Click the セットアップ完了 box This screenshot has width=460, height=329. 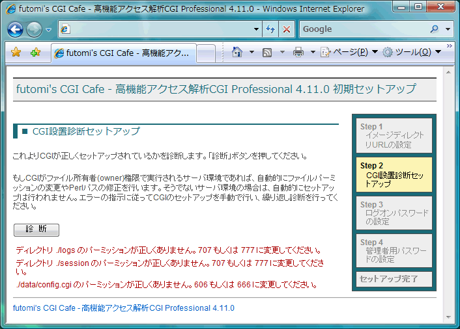[x=394, y=279]
